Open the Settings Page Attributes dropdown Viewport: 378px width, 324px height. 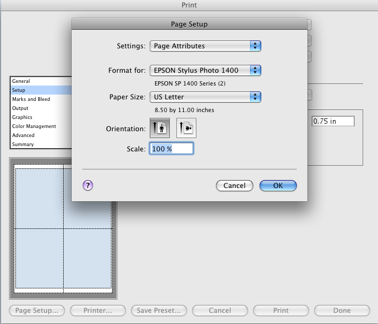pos(205,46)
